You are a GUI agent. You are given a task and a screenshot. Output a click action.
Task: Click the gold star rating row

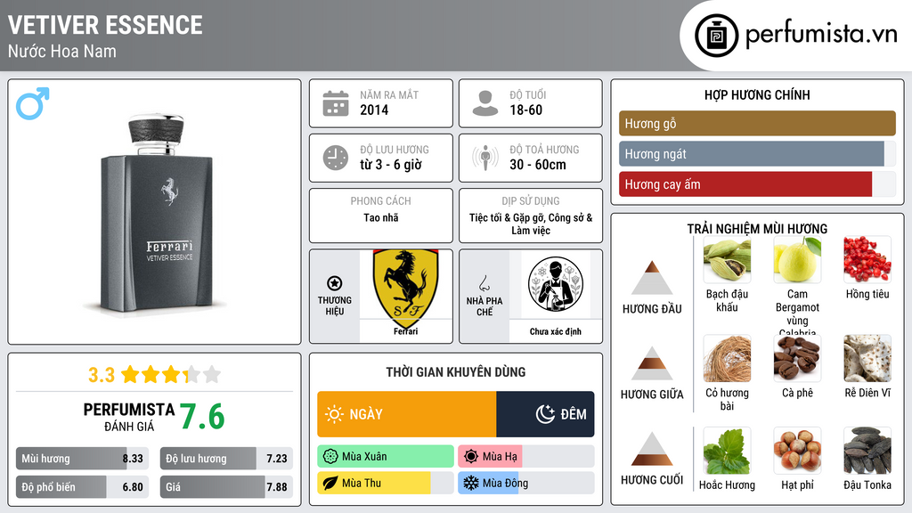(x=171, y=375)
